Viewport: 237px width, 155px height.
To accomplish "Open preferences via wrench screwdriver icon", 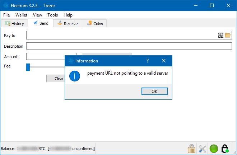I will (203, 149).
